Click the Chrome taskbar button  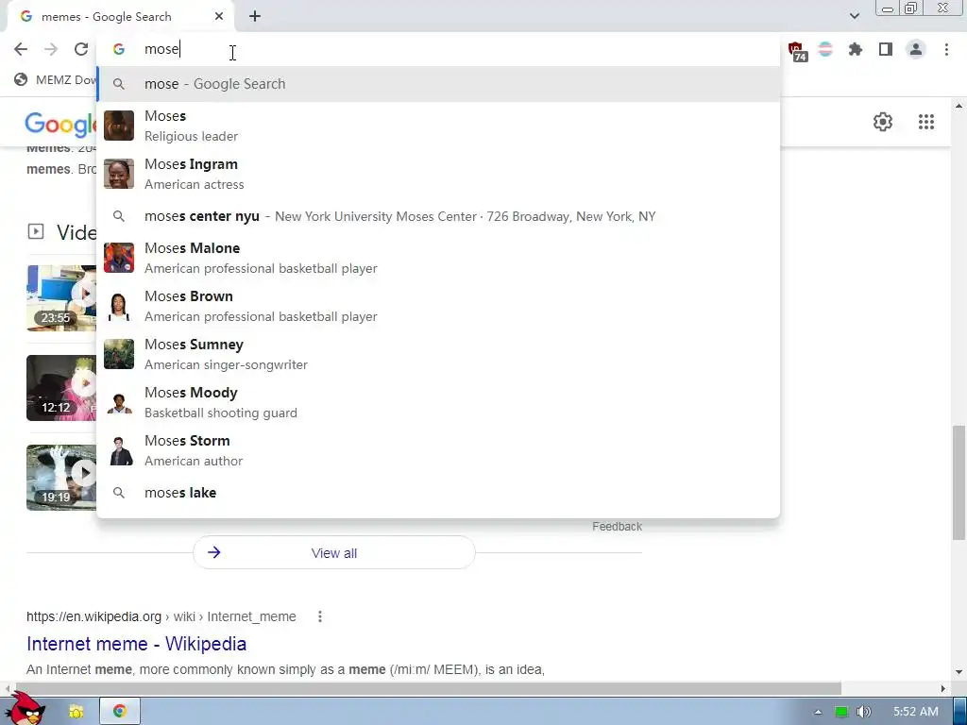(x=120, y=712)
